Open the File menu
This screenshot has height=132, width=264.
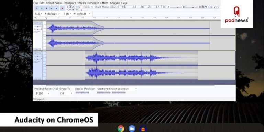tap(36, 3)
